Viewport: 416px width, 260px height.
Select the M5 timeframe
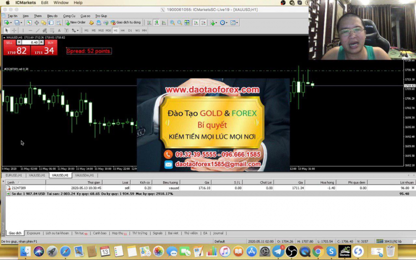click(x=94, y=31)
